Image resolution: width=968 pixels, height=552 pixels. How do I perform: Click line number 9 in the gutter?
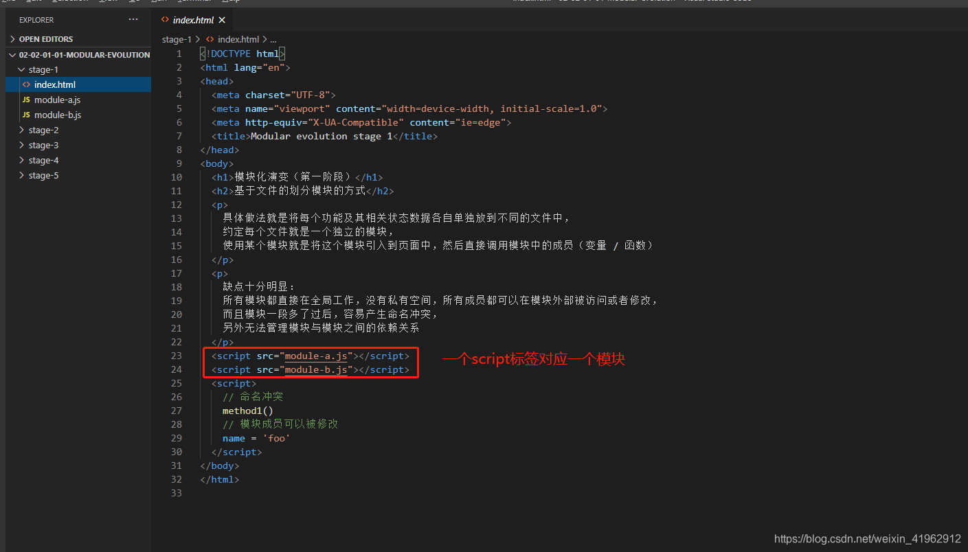tap(179, 163)
